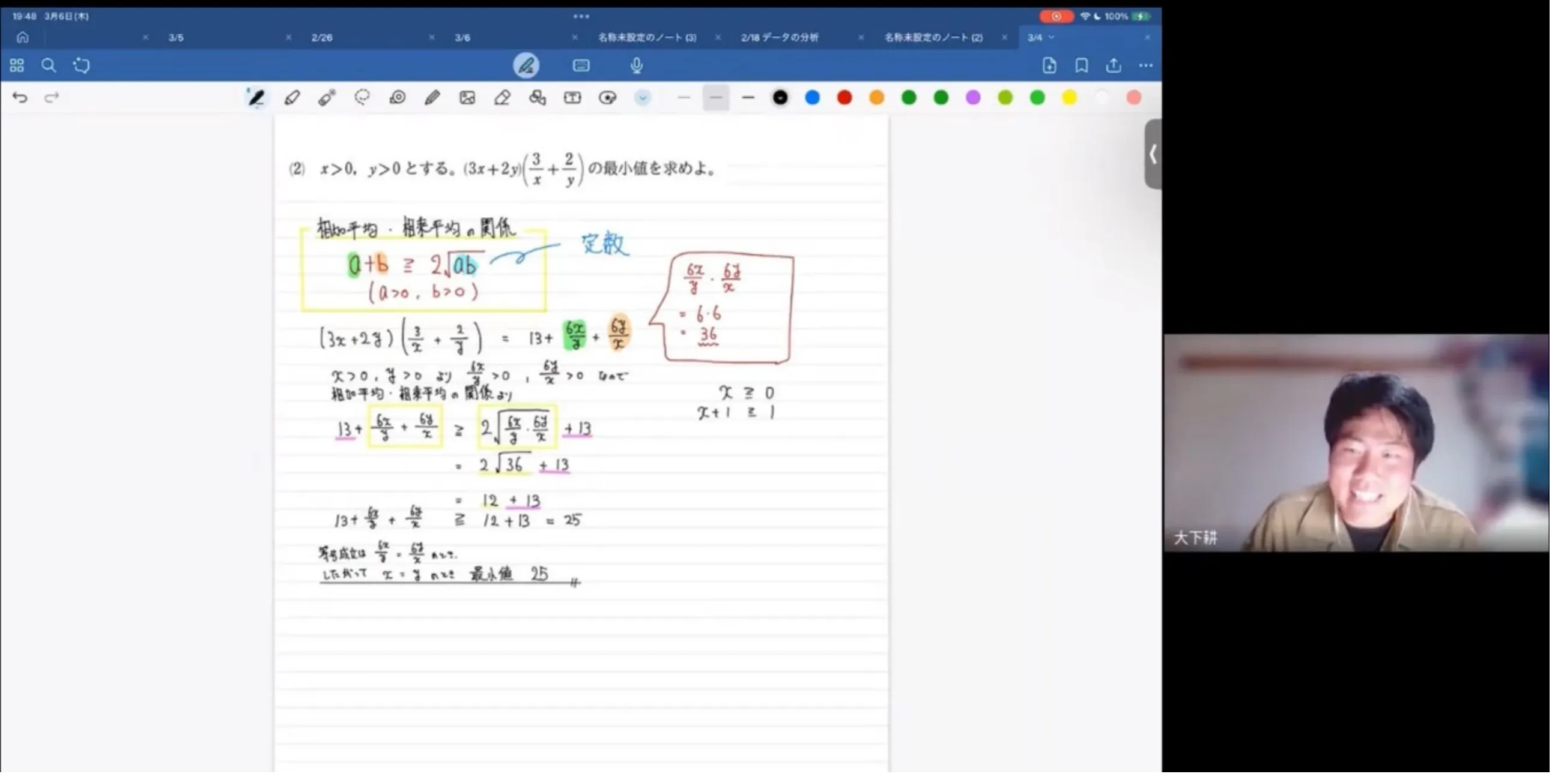
Task: Open the 2/18 データの分析 tab
Action: (x=780, y=37)
